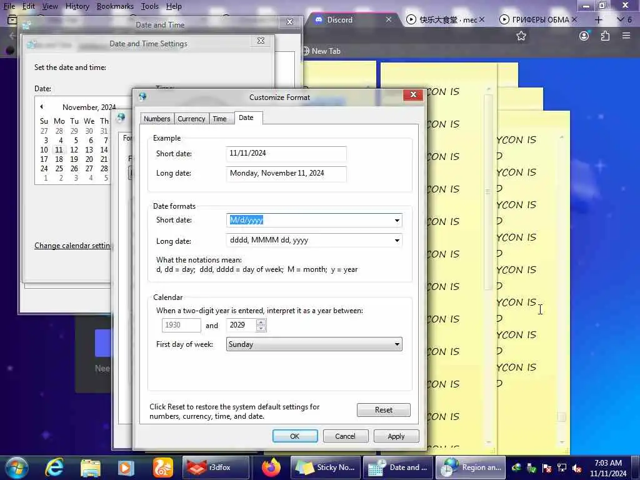Switch to Region and Language taskbar button

(x=471, y=467)
